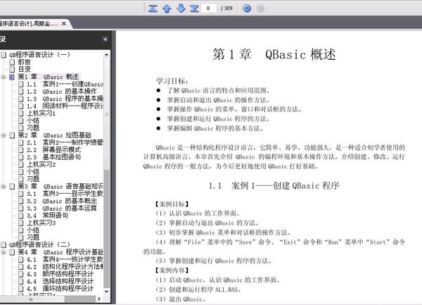The image size is (422, 305).
Task: Click bookmark panel horizontal scroll right arrow
Action: click(99, 299)
